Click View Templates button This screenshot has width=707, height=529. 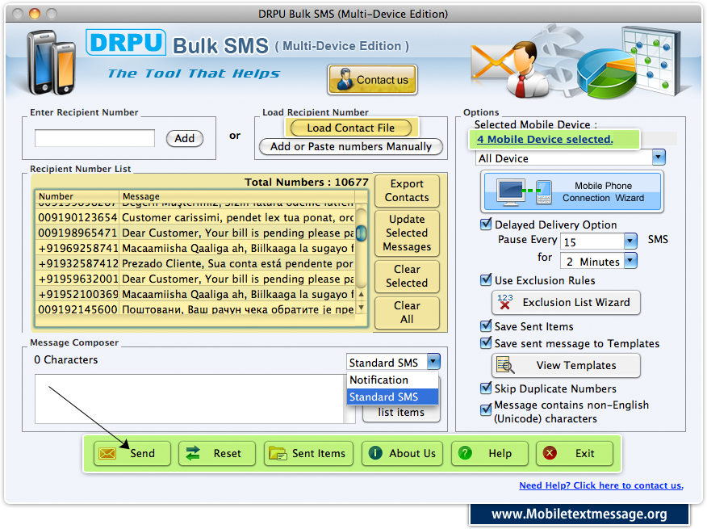566,365
